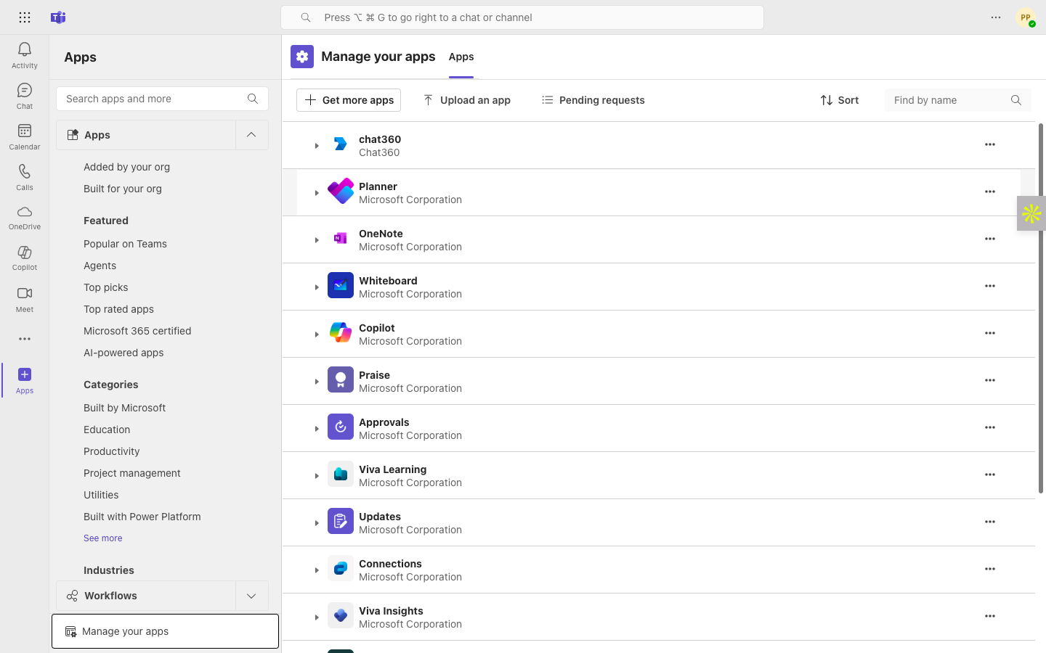The height and width of the screenshot is (653, 1046).
Task: Focus the Search apps and more field
Action: pyautogui.click(x=162, y=99)
